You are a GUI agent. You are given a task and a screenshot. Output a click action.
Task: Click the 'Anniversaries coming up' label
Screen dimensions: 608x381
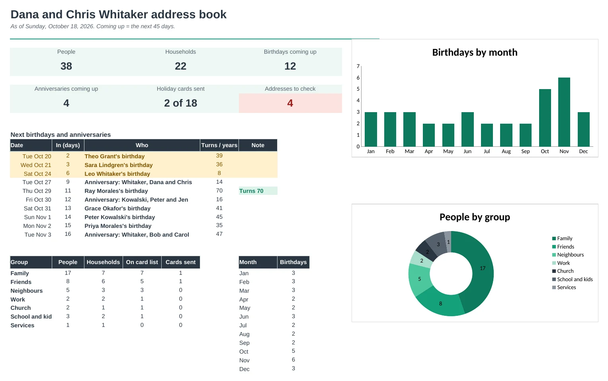tap(66, 89)
